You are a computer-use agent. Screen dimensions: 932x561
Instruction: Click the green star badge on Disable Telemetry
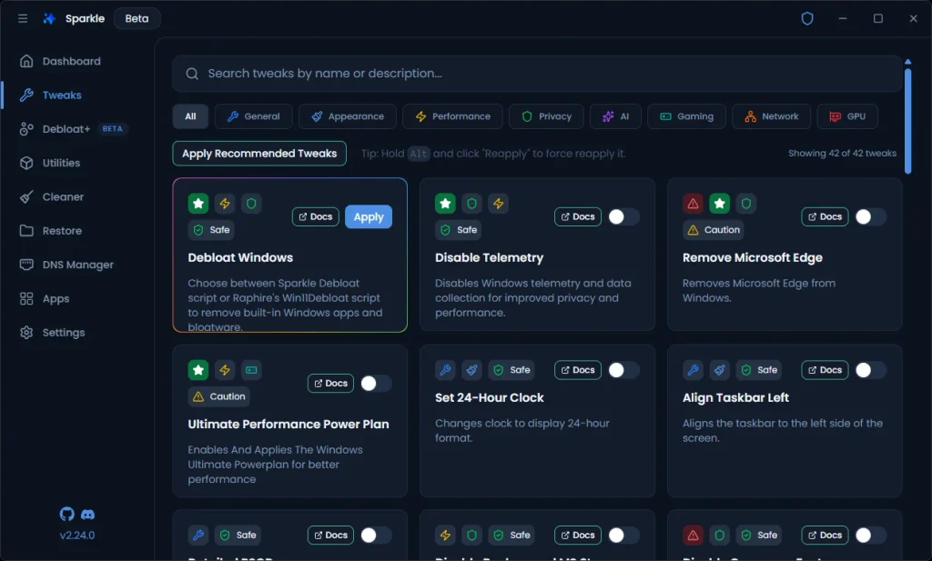445,204
